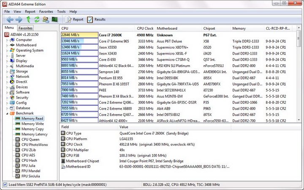304x190 pixels.
Task: Click the Report toolbar button
Action: tap(74, 19)
